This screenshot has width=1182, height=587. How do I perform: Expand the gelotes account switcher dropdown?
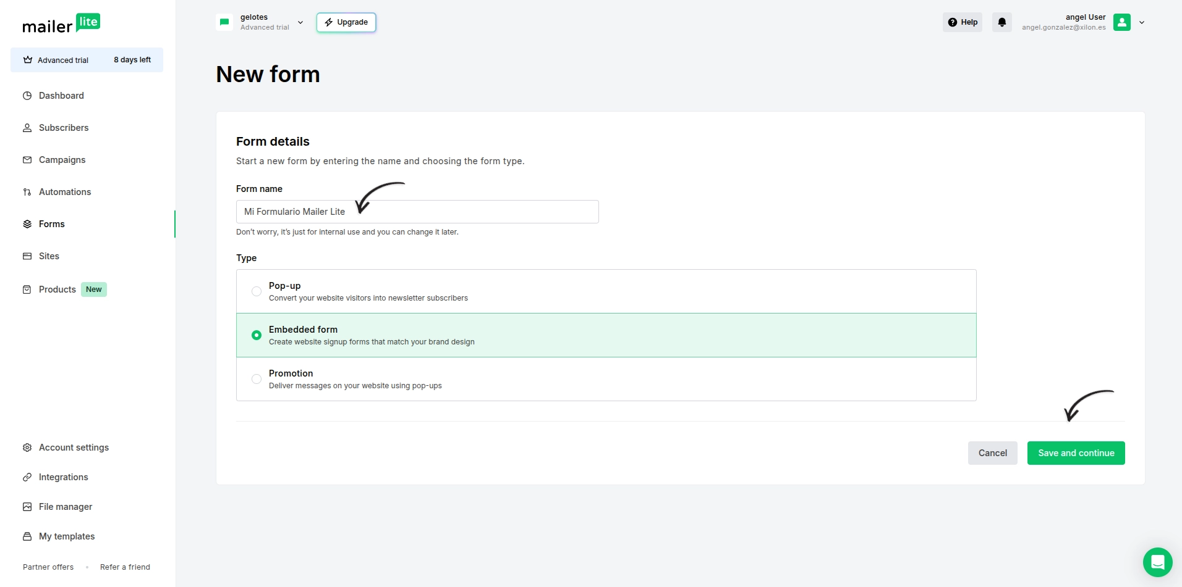point(300,22)
